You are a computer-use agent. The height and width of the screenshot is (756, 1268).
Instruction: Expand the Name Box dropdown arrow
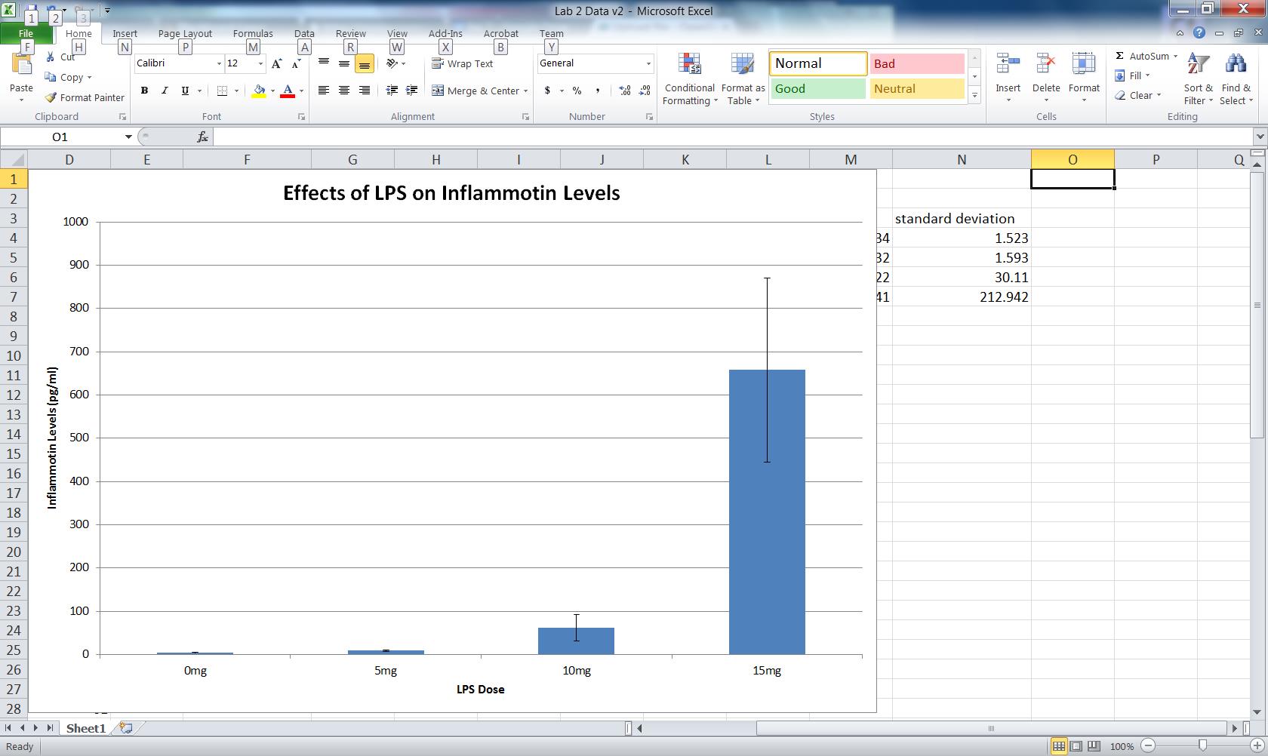click(128, 137)
